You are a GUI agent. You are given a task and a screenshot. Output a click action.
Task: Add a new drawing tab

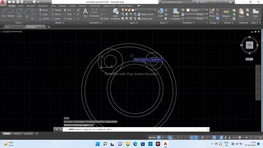click(48, 27)
